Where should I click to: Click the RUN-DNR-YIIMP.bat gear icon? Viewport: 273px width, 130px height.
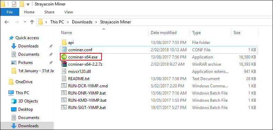[x=64, y=93]
